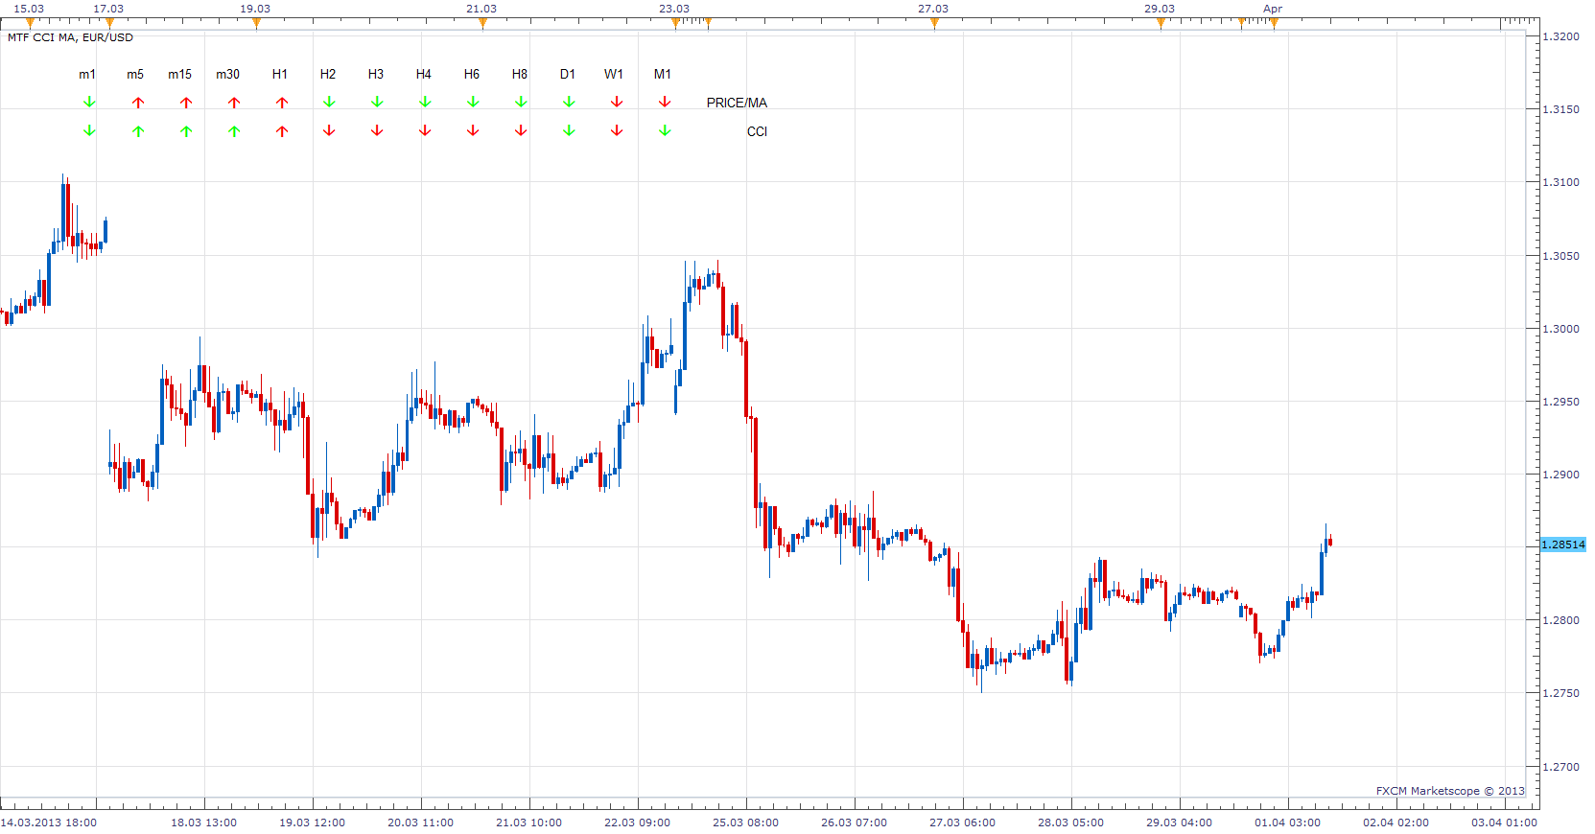
Task: Click the PRICE/MA arrow under W1
Action: (x=617, y=103)
